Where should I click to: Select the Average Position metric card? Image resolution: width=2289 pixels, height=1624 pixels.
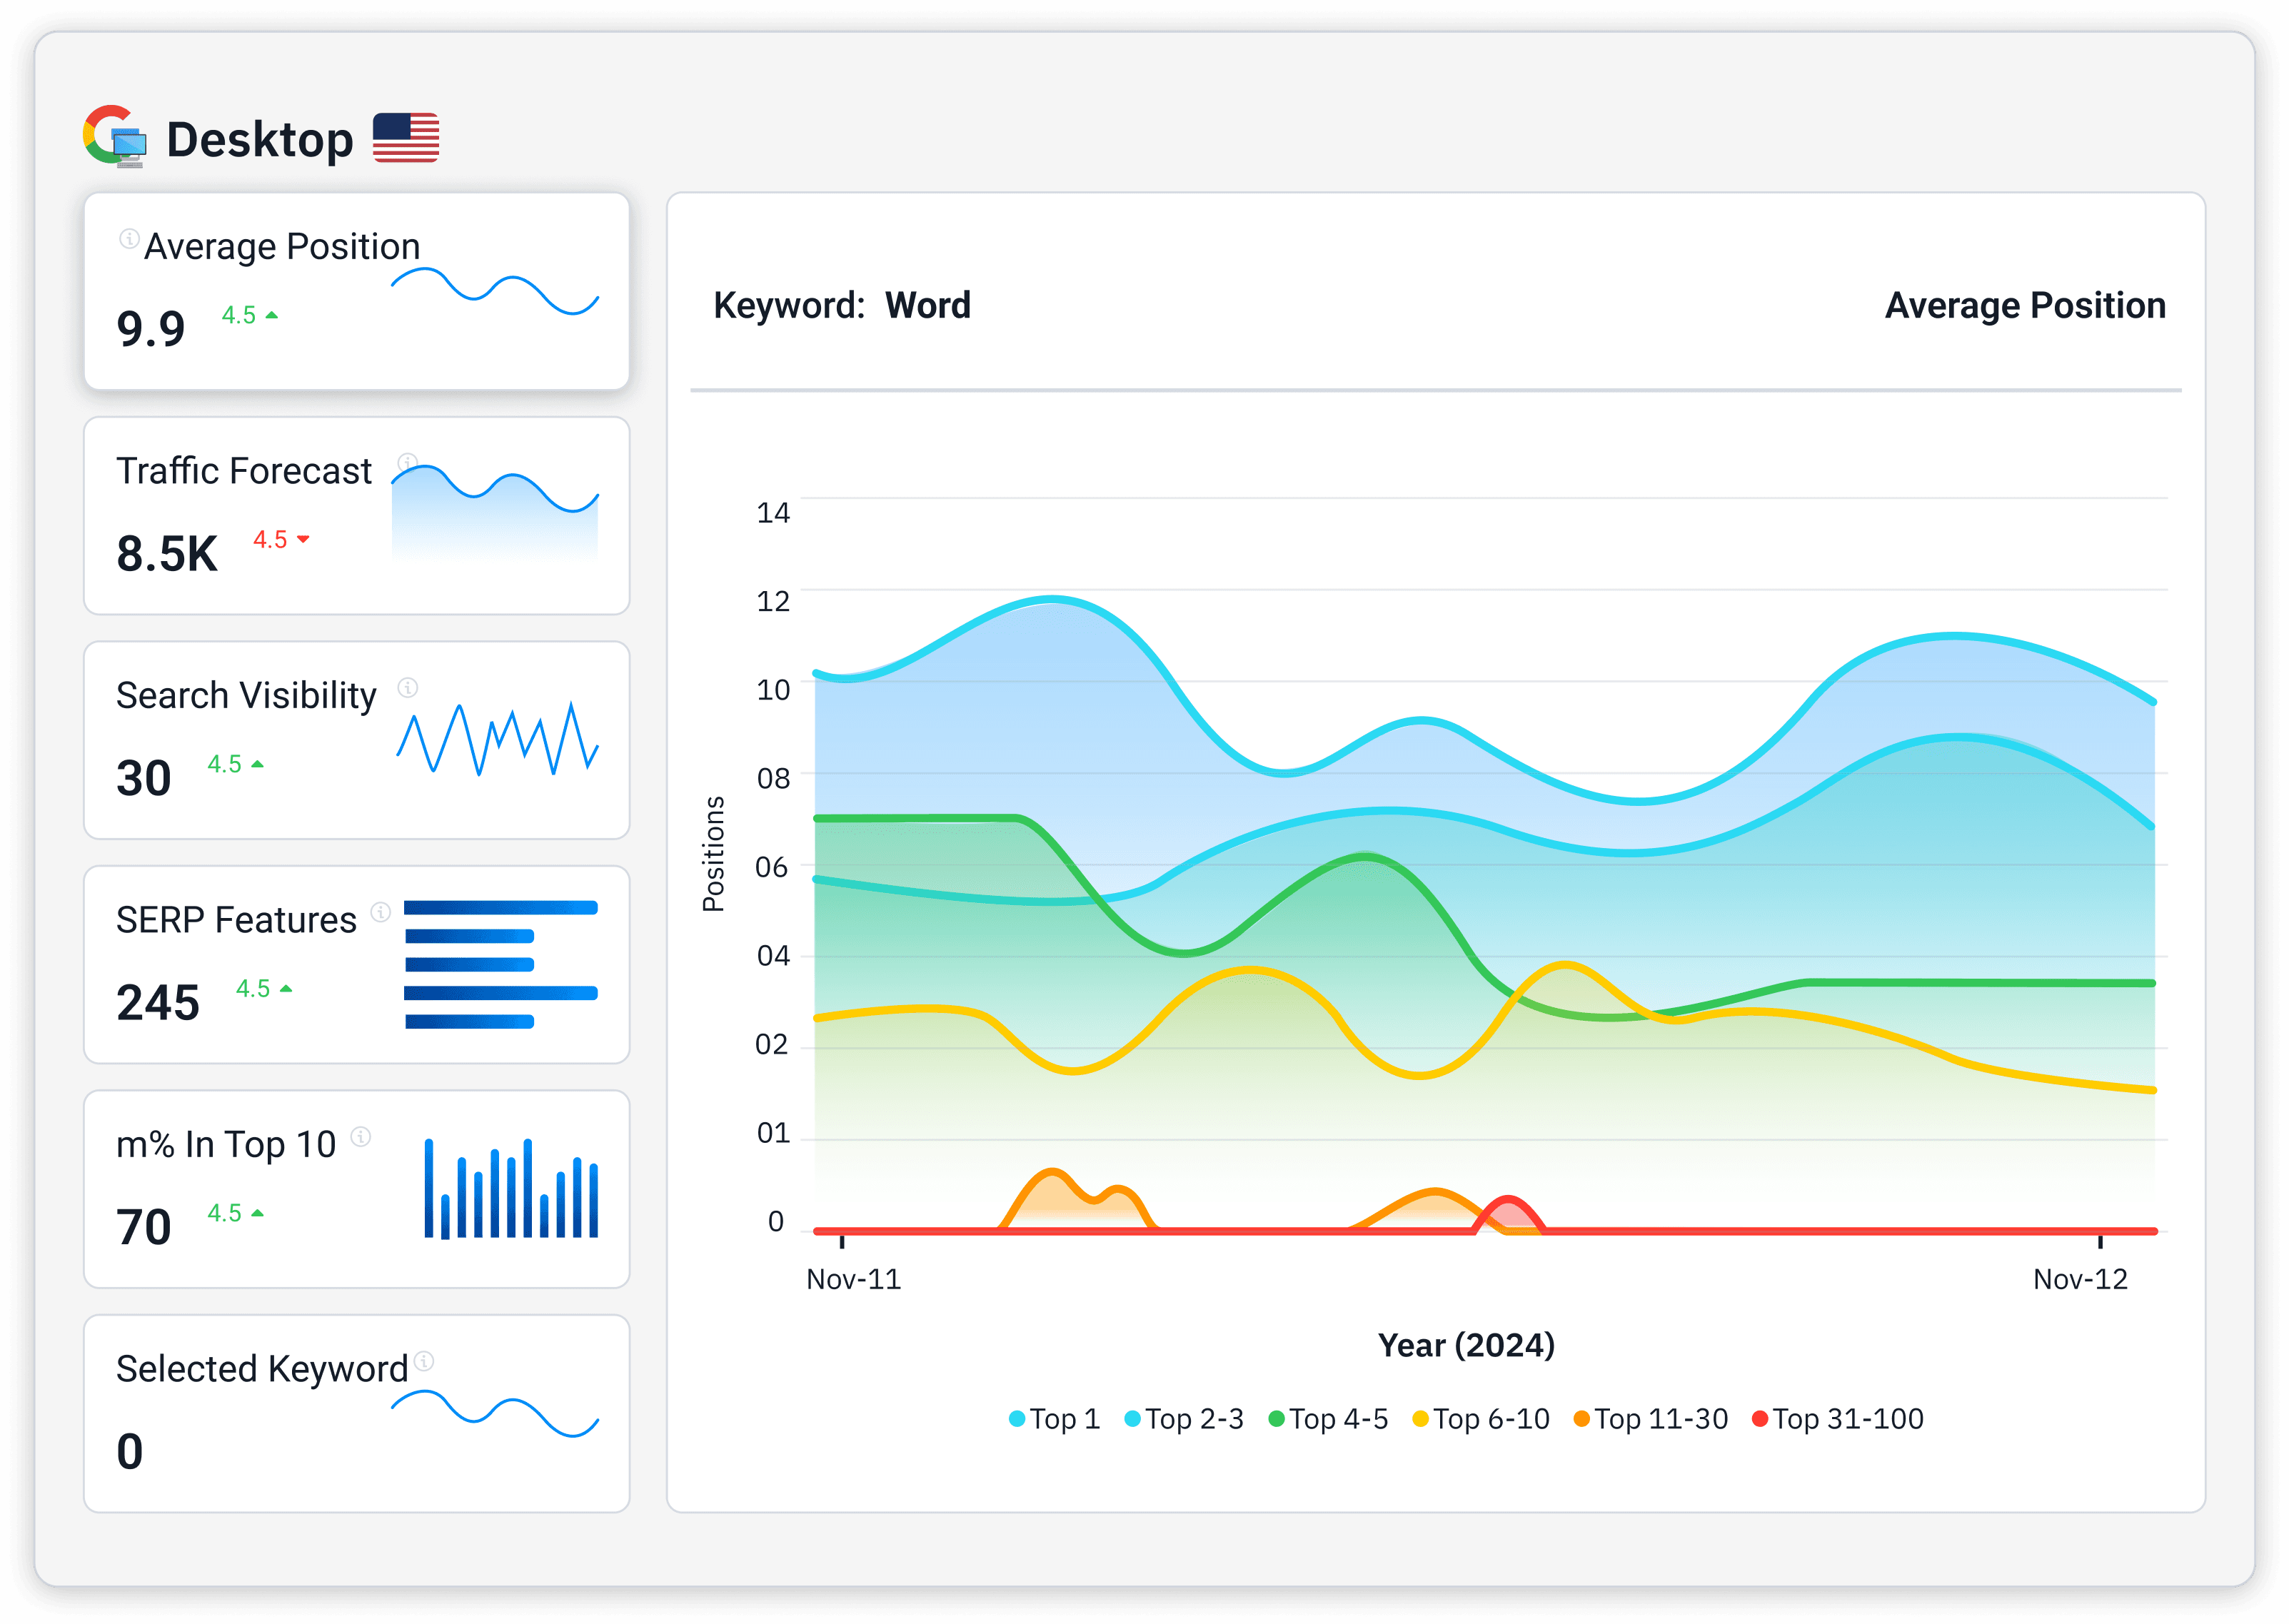[x=357, y=291]
